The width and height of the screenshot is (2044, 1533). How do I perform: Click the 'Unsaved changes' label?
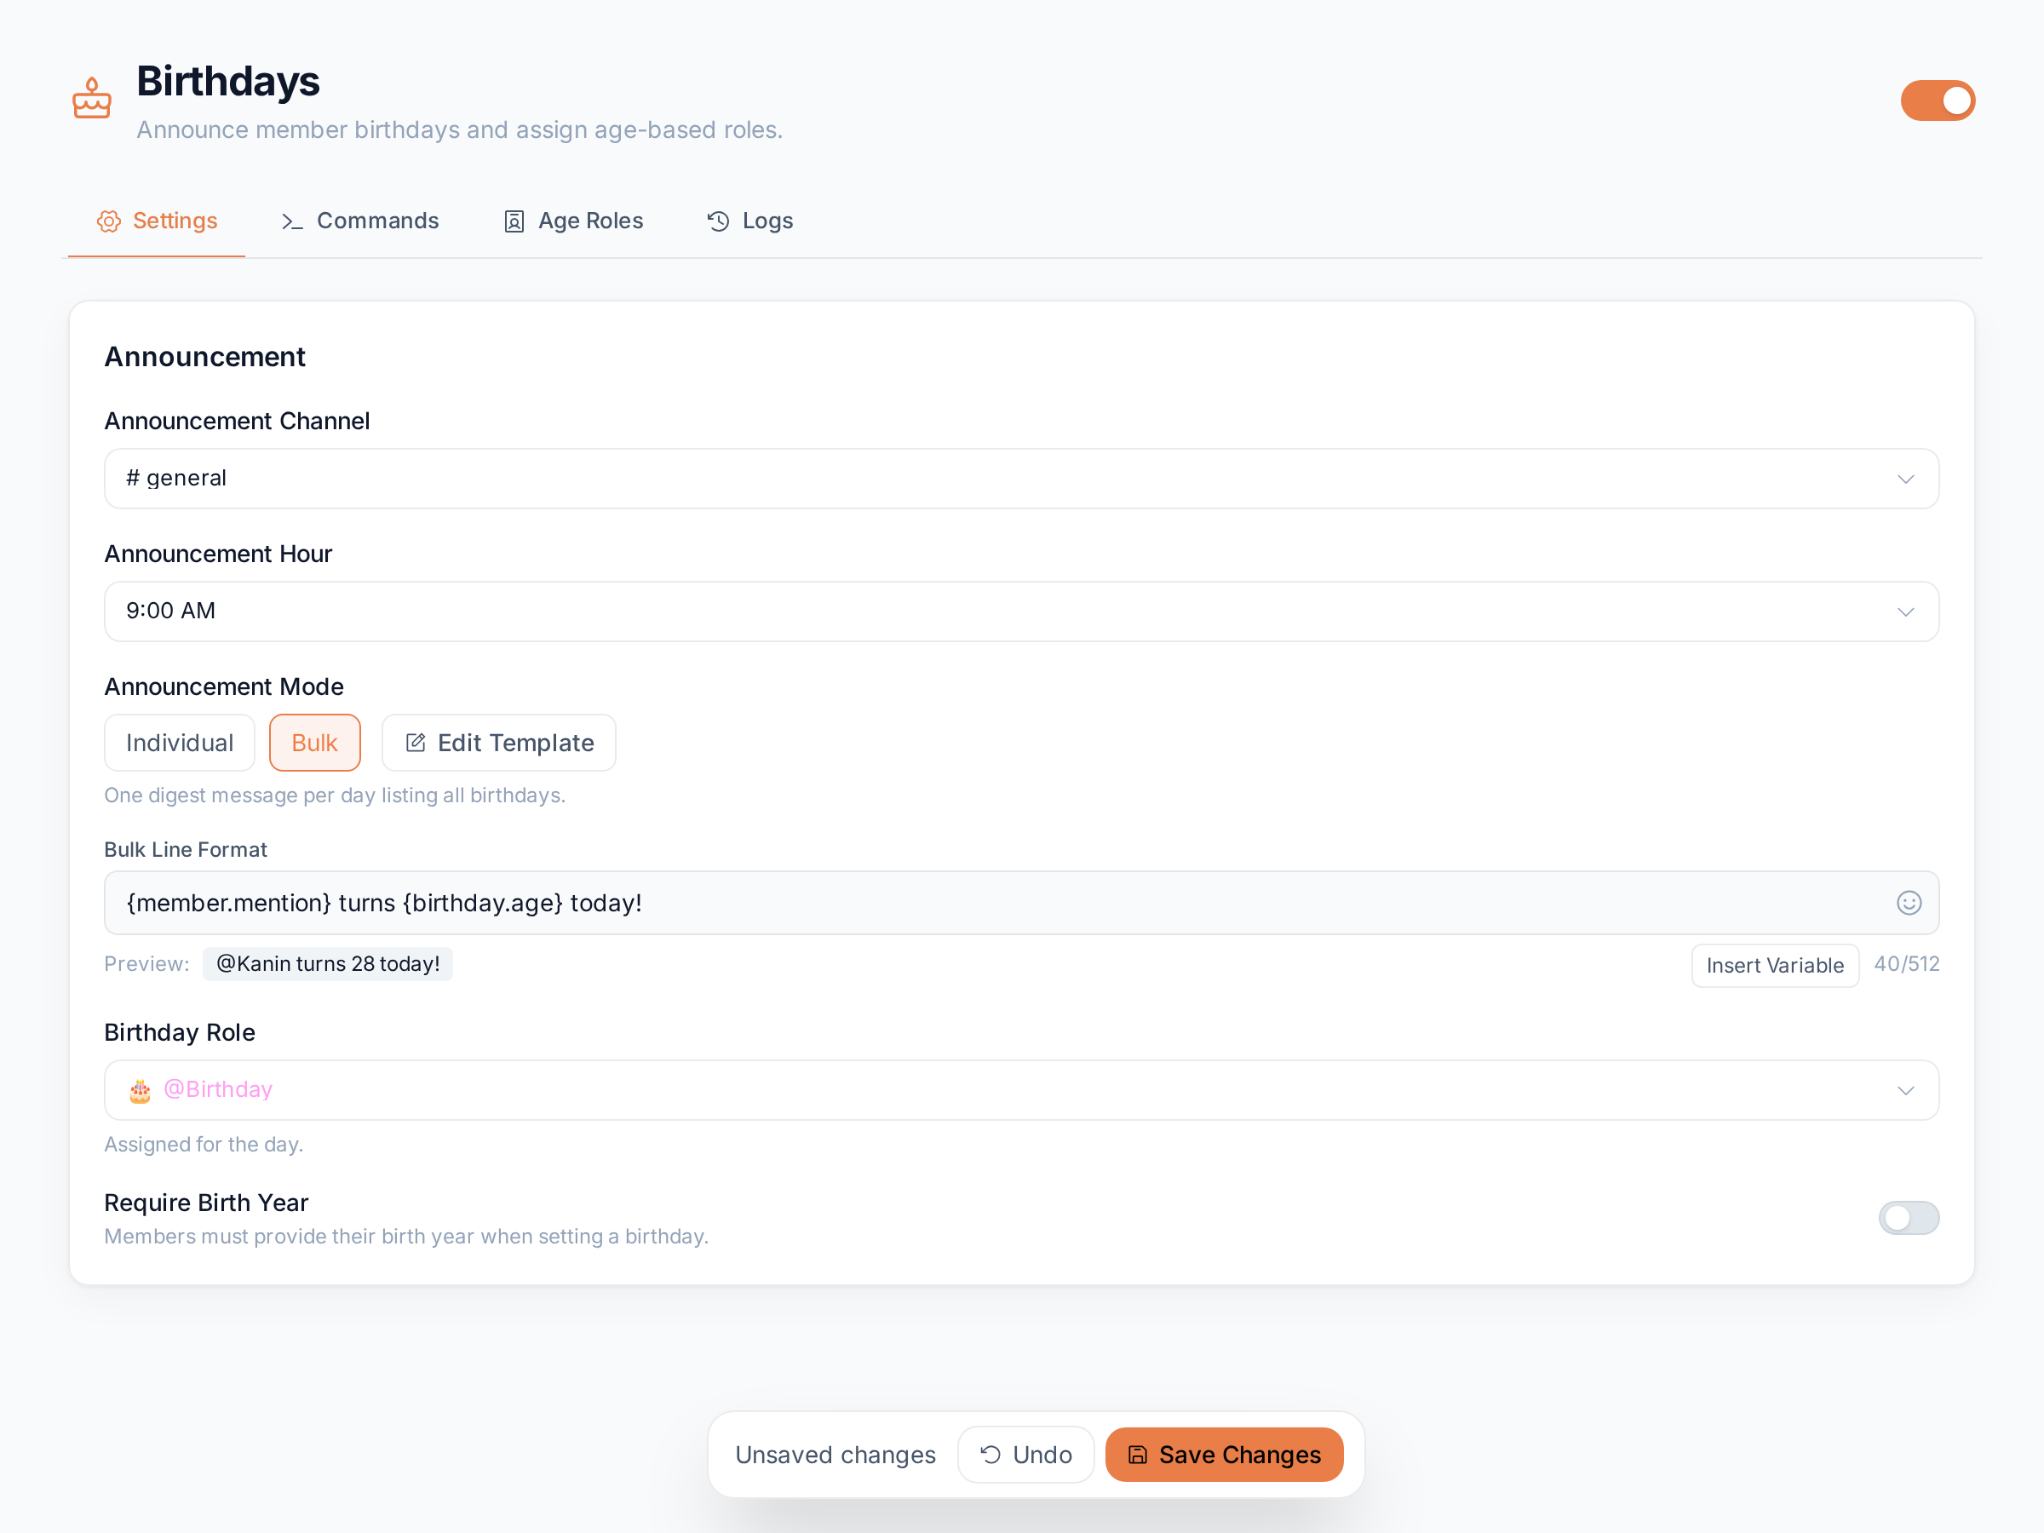(x=835, y=1455)
